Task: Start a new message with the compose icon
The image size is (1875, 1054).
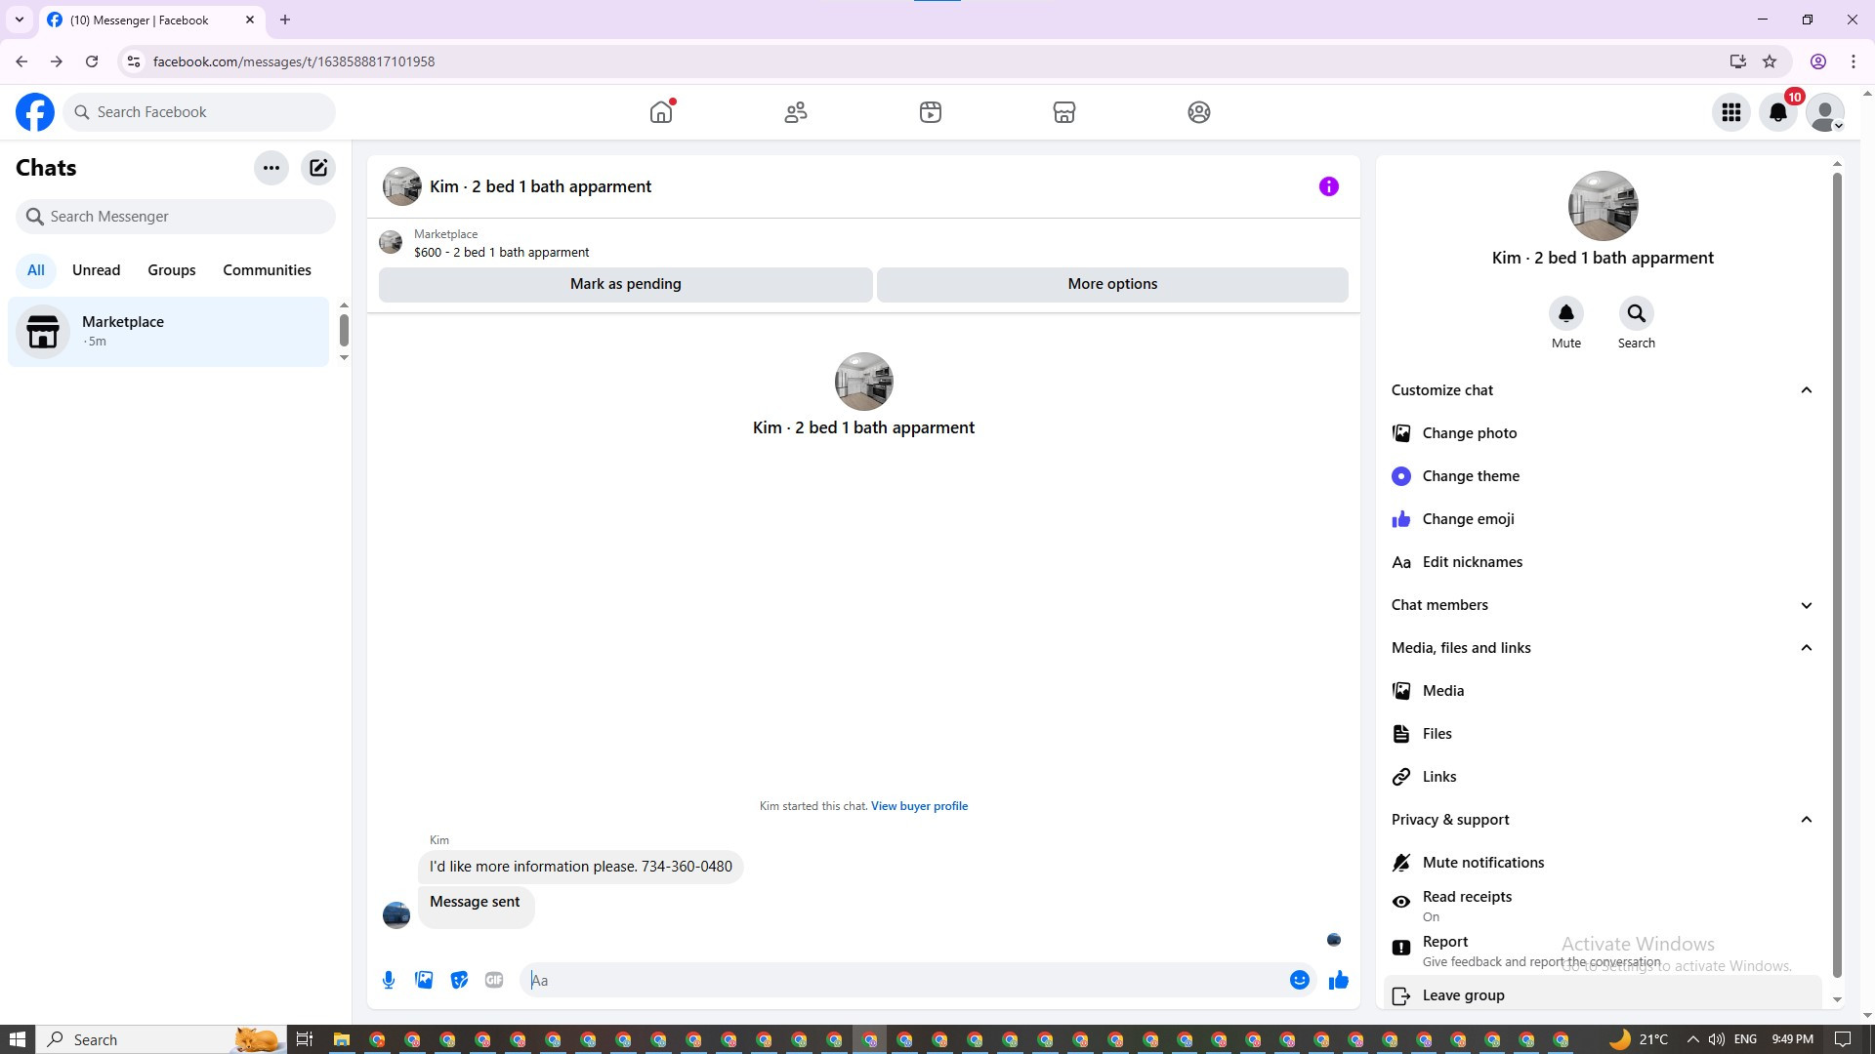Action: 318,168
